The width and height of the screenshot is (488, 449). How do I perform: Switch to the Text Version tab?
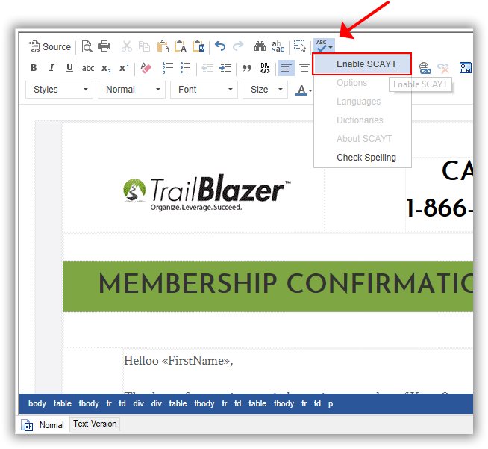(95, 424)
